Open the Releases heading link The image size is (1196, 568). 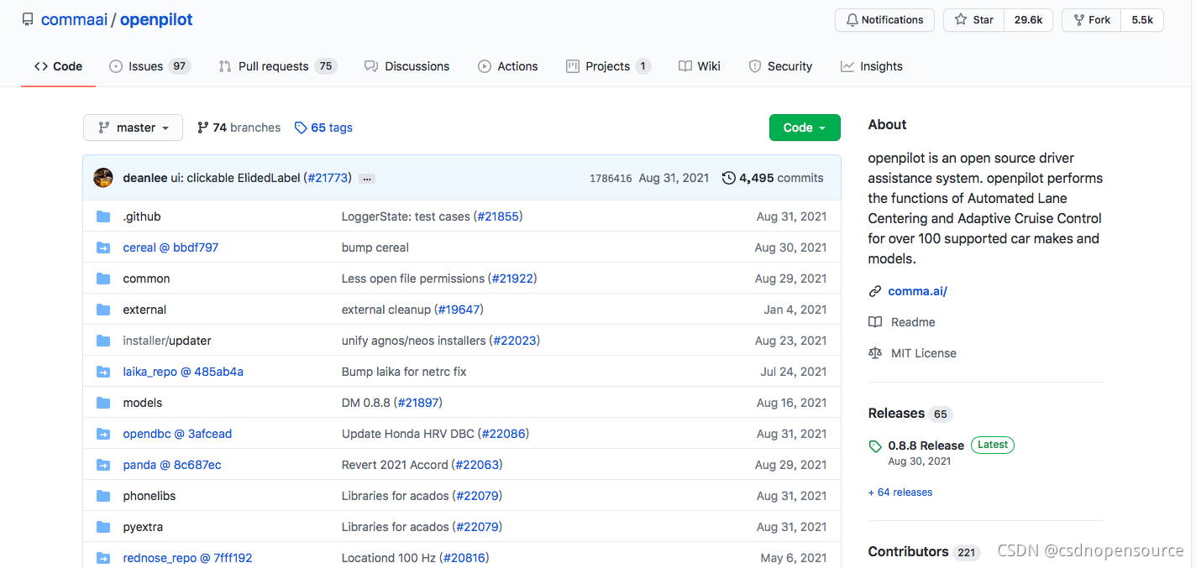pyautogui.click(x=896, y=414)
